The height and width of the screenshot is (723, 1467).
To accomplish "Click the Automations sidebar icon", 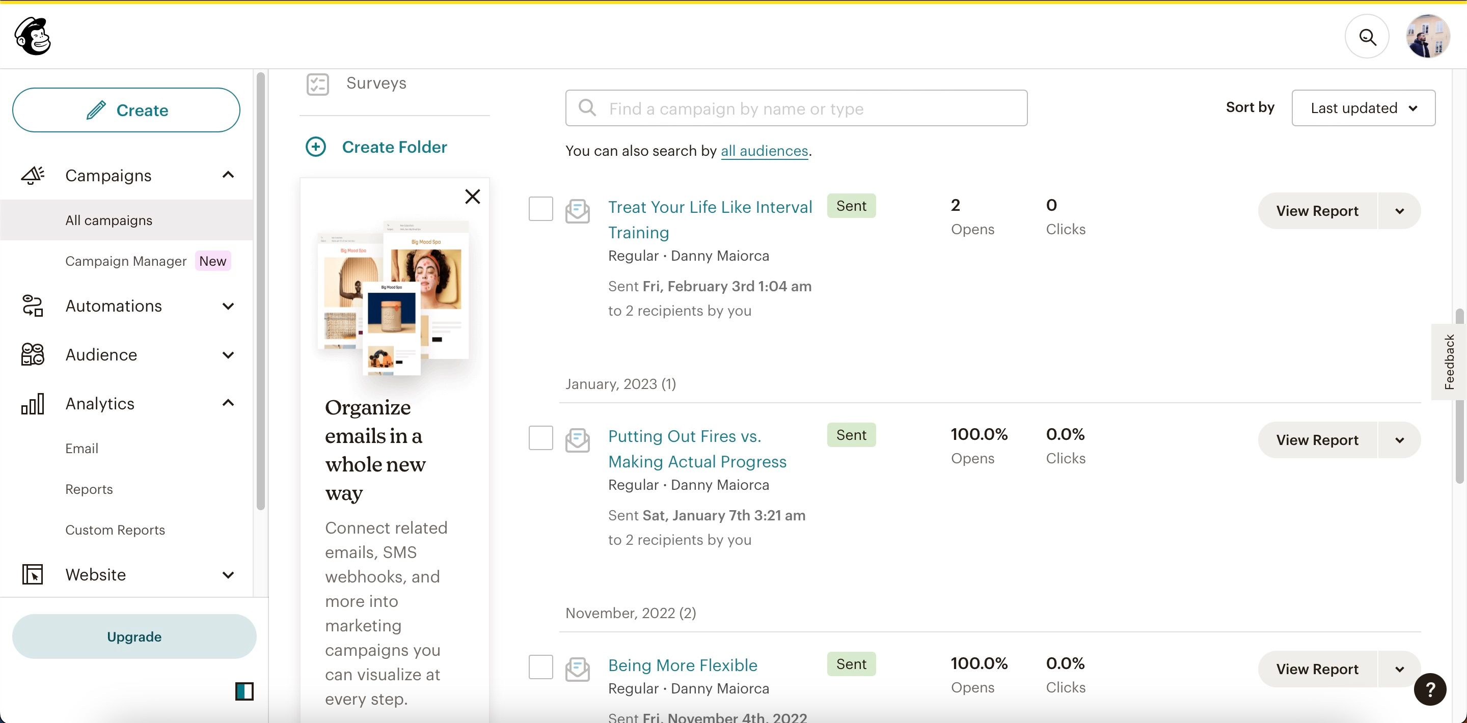I will [x=32, y=305].
